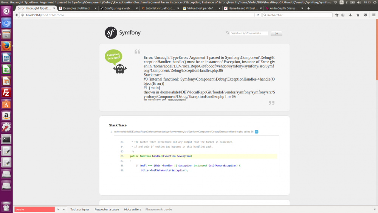
Task: Go back with browser back arrow
Action: [17, 15]
